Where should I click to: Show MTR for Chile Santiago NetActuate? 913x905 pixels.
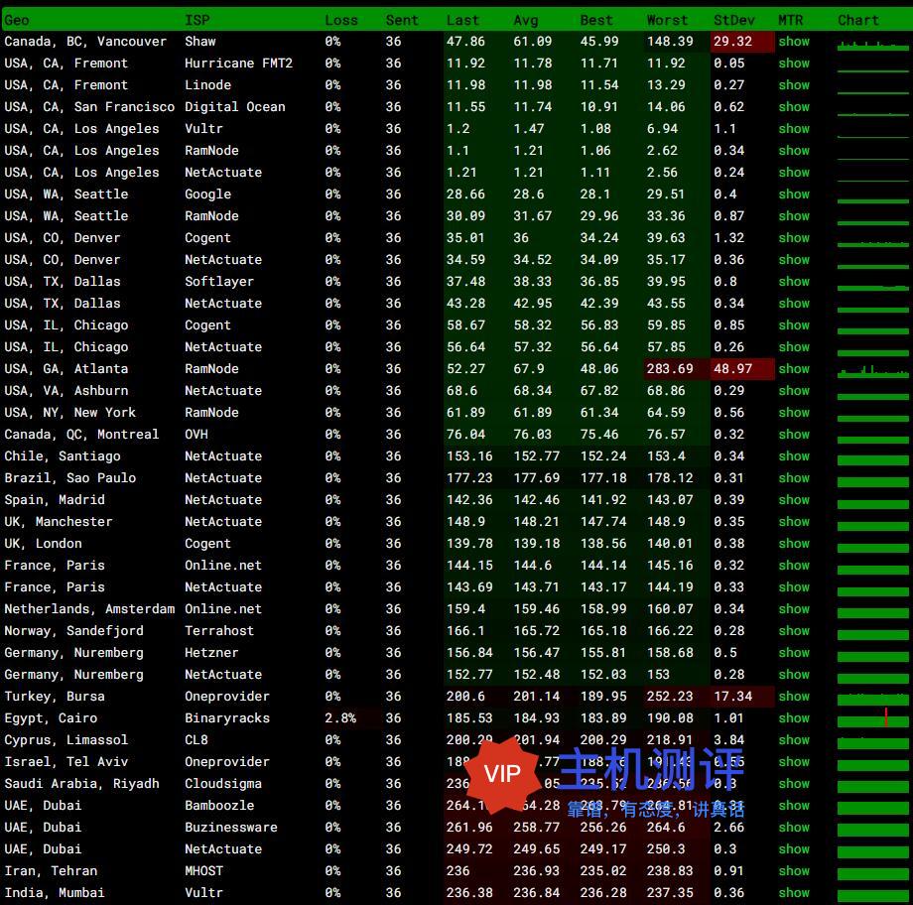794,456
